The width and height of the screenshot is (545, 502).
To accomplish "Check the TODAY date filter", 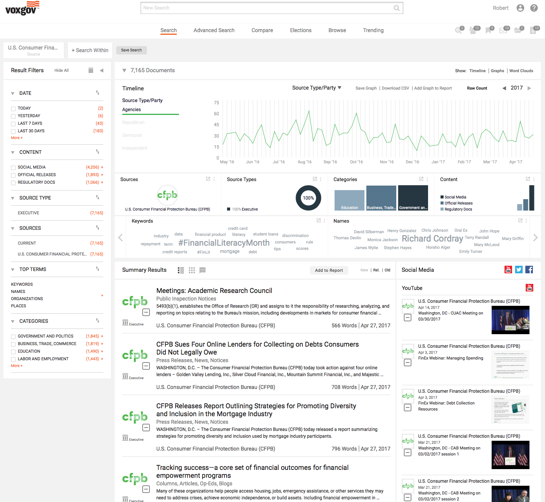I will pyautogui.click(x=13, y=109).
